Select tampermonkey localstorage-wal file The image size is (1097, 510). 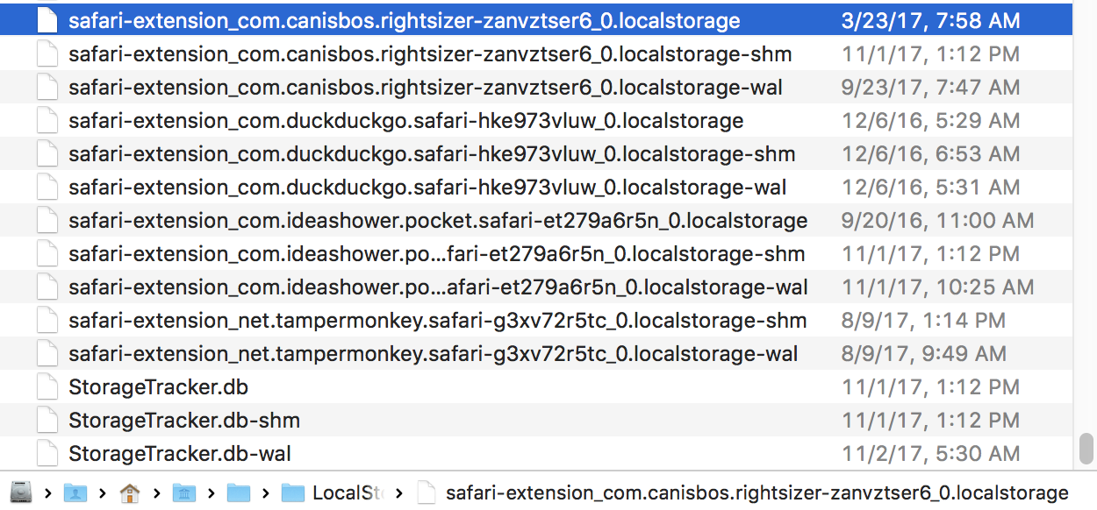click(x=536, y=354)
